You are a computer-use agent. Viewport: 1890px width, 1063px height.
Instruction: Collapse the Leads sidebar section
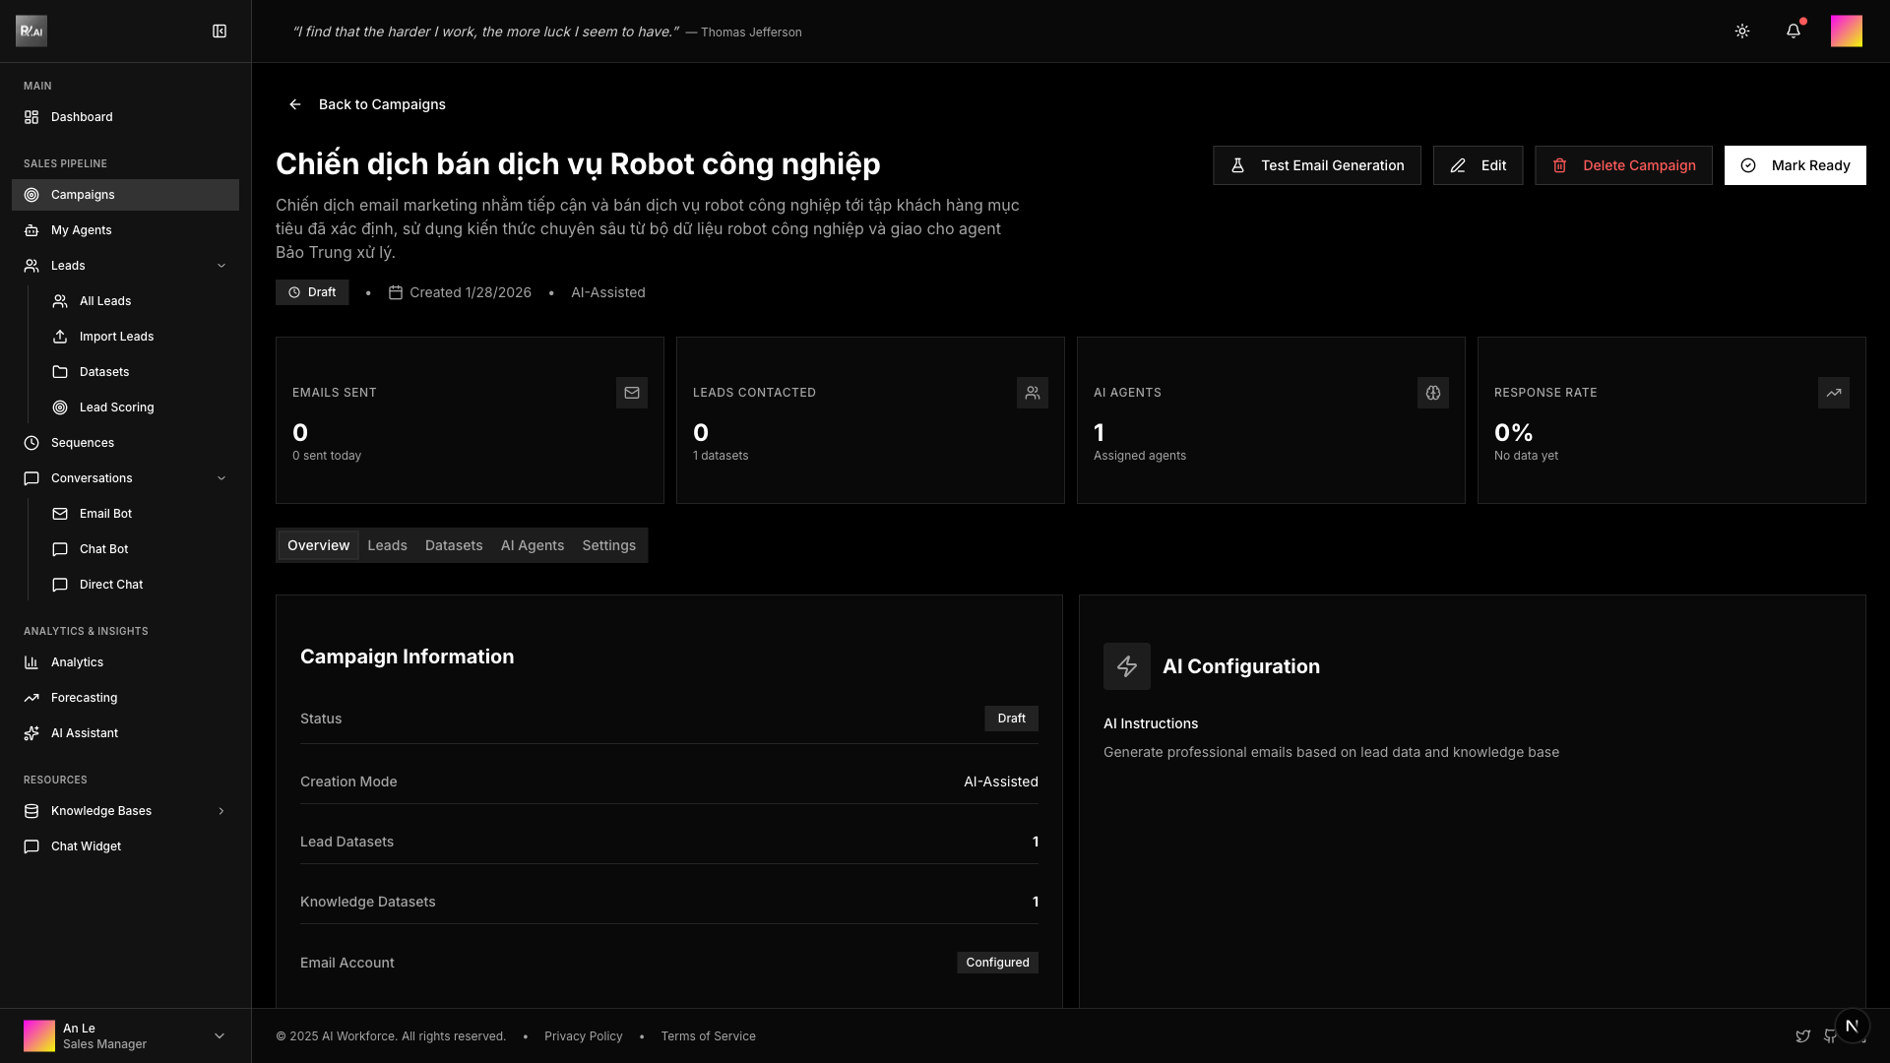tap(221, 266)
